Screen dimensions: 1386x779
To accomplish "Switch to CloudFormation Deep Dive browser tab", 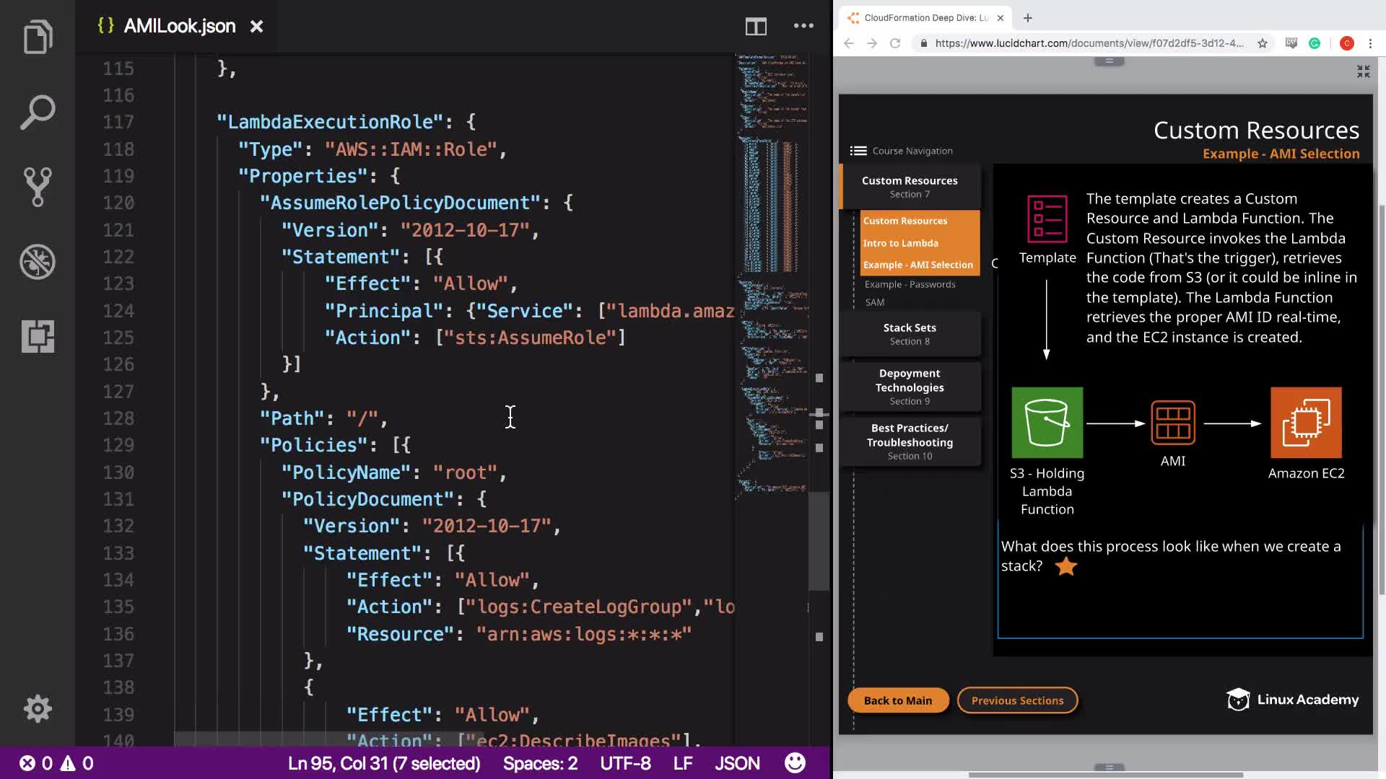I will click(926, 18).
